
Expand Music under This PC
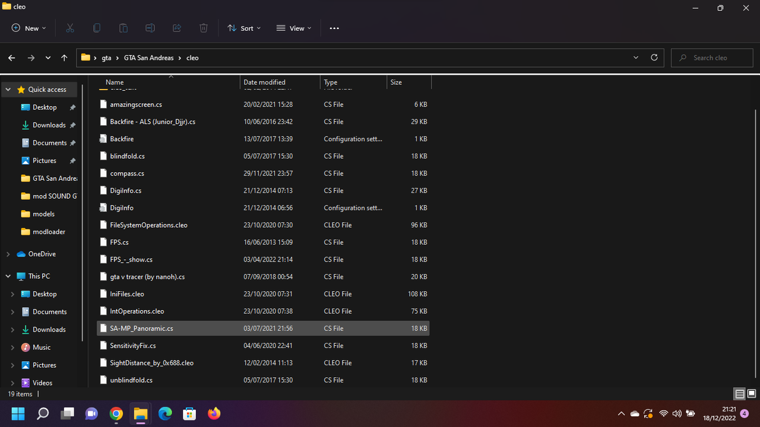pos(12,348)
